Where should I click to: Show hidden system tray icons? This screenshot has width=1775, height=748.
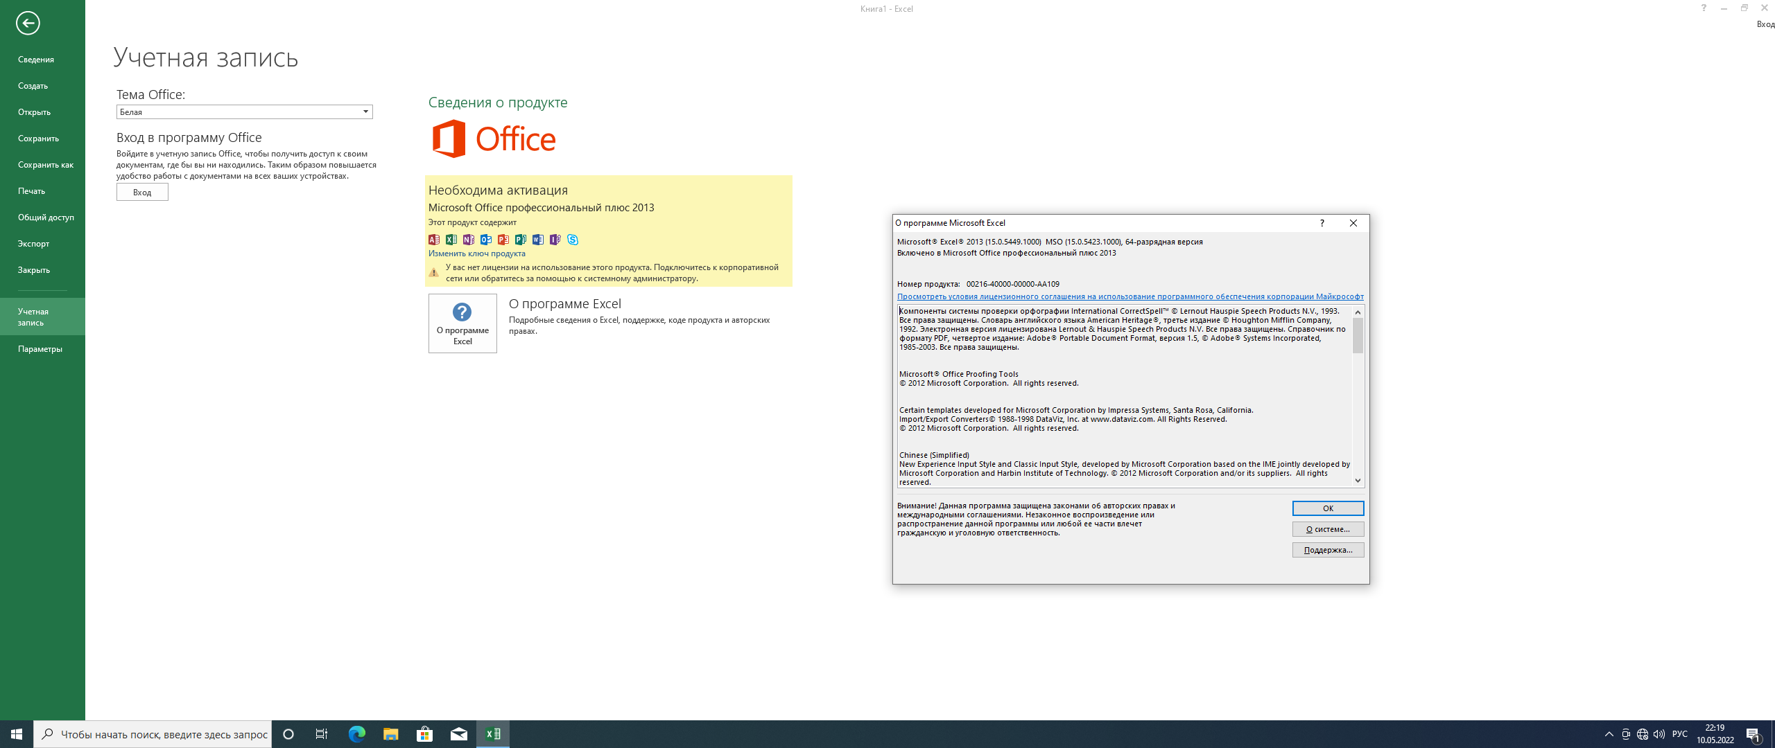[x=1609, y=734]
